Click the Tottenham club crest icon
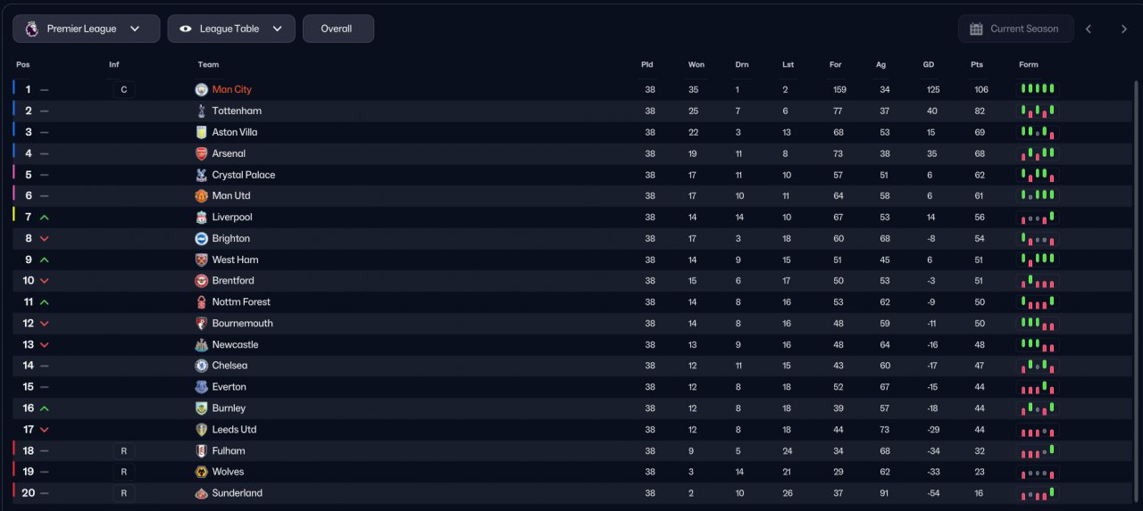Viewport: 1143px width, 511px height. (201, 111)
